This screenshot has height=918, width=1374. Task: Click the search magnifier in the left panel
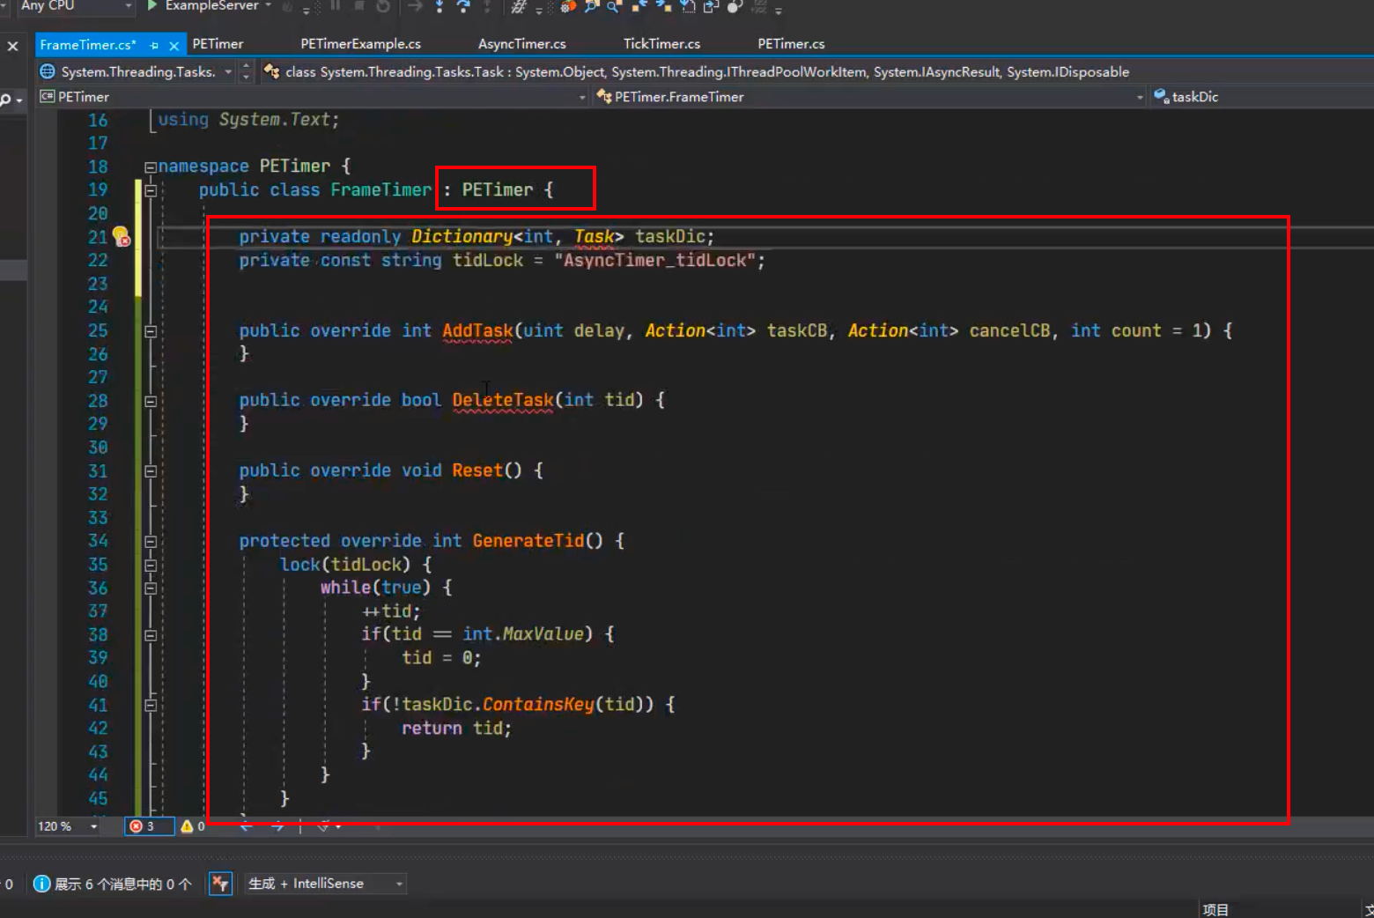click(5, 100)
